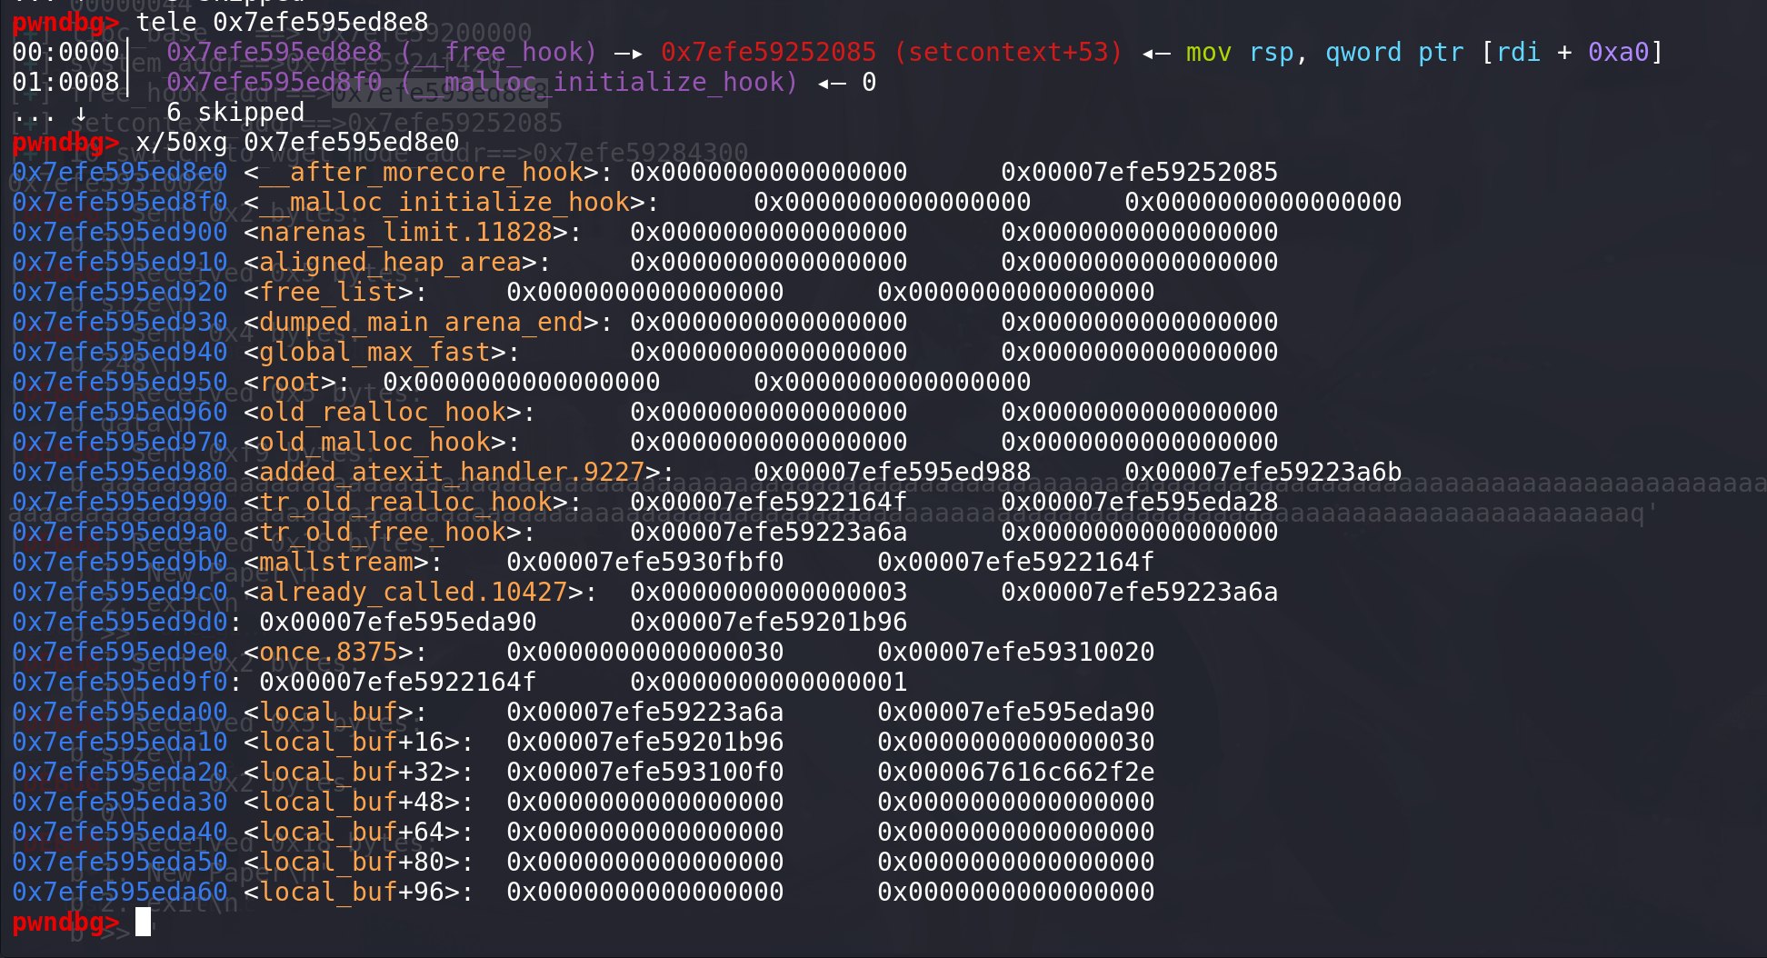Click the terminal cursor at last pwndbg prompt
Viewport: 1767px width, 958px height.
point(143,922)
